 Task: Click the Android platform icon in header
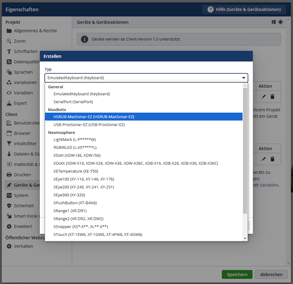point(280,22)
